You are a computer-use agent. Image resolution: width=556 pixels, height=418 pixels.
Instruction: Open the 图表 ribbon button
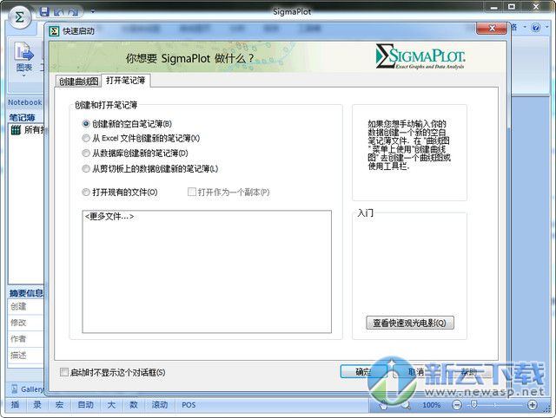[23, 58]
